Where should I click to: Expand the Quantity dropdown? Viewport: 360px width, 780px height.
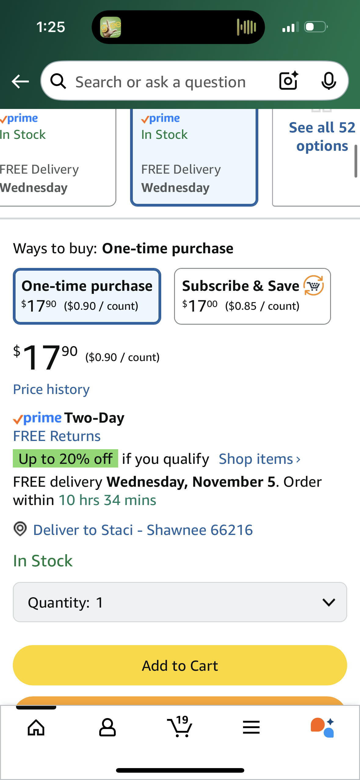click(x=180, y=602)
